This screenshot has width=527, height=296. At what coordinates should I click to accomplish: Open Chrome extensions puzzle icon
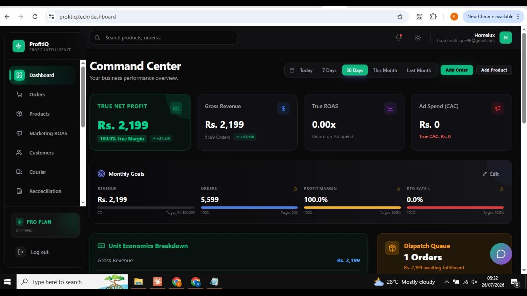[433, 16]
